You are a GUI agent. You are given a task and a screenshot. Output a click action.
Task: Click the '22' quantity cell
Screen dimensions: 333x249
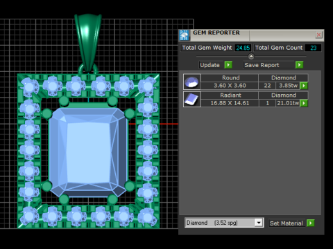point(267,86)
